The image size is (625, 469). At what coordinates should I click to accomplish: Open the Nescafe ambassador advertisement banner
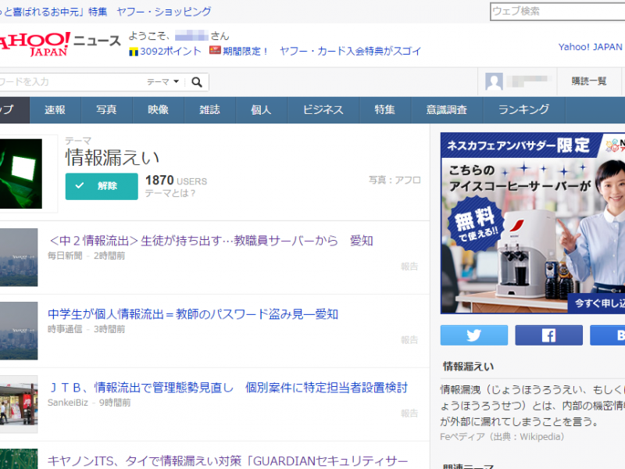coord(532,223)
